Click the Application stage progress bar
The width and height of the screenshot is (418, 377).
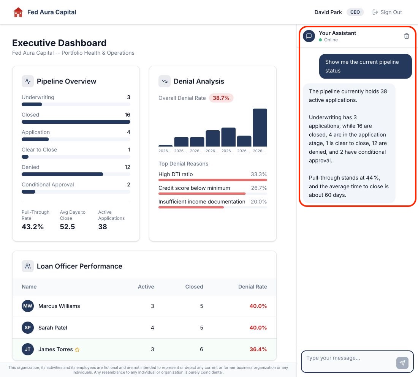[76, 139]
